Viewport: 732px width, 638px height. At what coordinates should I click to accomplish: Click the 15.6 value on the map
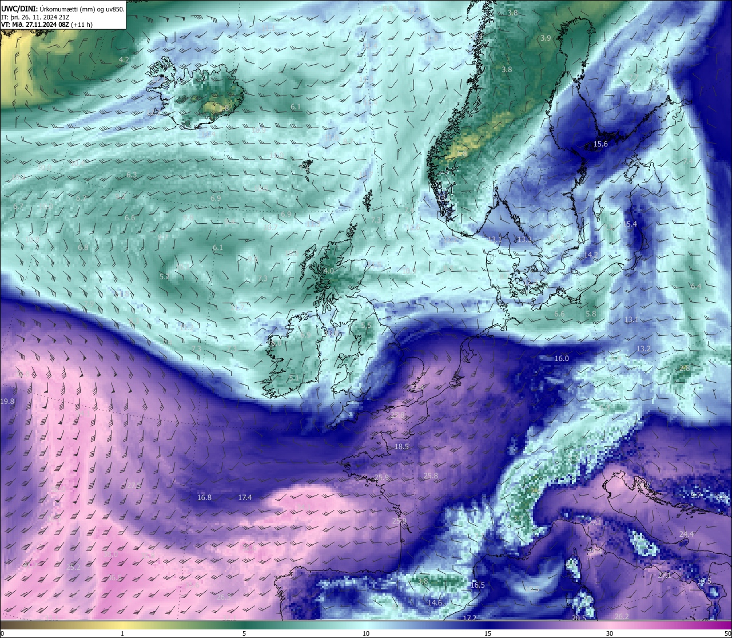tap(600, 144)
